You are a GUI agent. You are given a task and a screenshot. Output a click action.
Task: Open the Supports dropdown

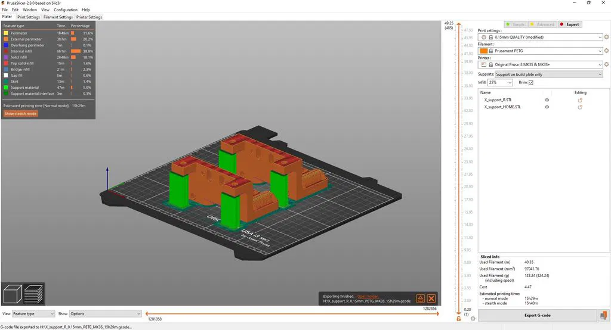(549, 74)
